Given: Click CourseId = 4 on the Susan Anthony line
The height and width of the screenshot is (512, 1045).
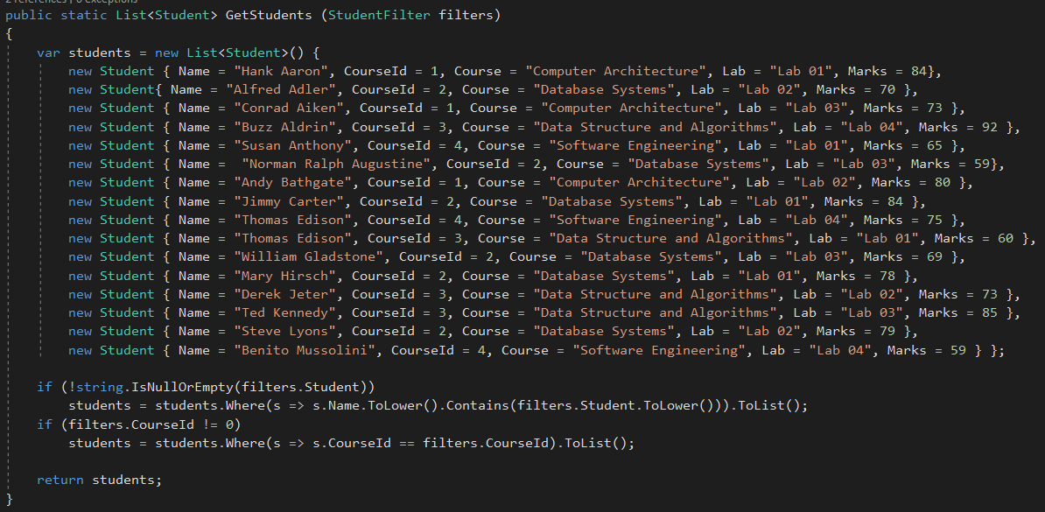Looking at the screenshot, I should click(x=415, y=145).
